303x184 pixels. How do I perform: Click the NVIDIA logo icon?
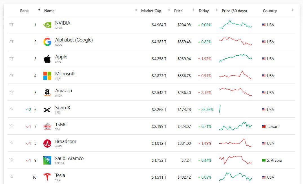click(47, 25)
